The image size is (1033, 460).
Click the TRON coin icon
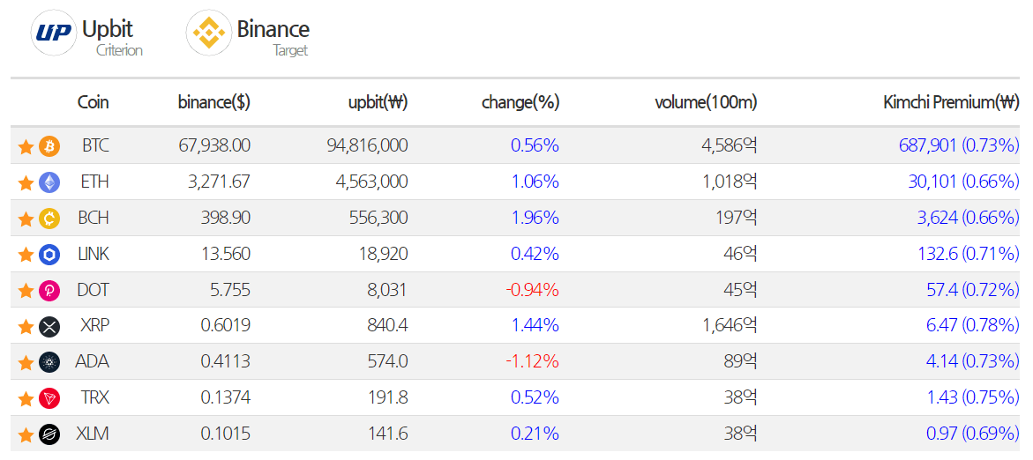pyautogui.click(x=49, y=398)
